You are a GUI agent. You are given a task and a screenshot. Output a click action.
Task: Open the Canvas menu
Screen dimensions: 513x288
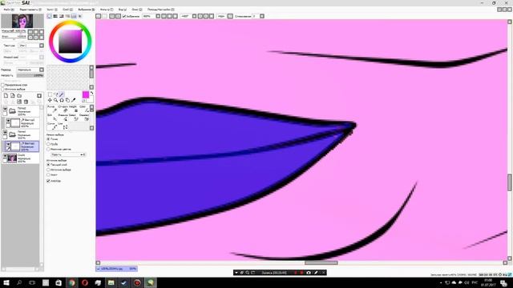tap(51, 10)
